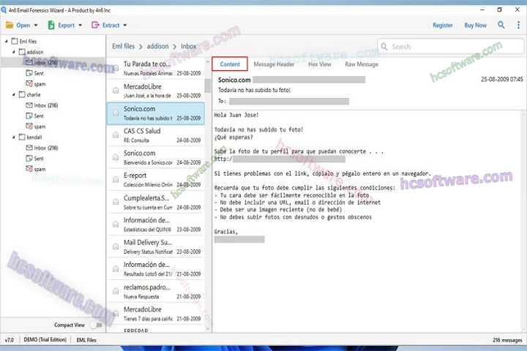The image size is (527, 351).
Task: Click DEMO (Trial Edition) status text
Action: (45, 339)
